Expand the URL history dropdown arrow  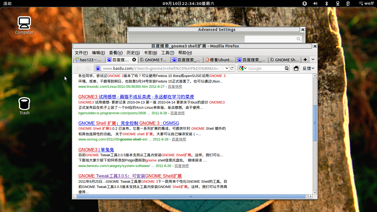[x=227, y=68]
